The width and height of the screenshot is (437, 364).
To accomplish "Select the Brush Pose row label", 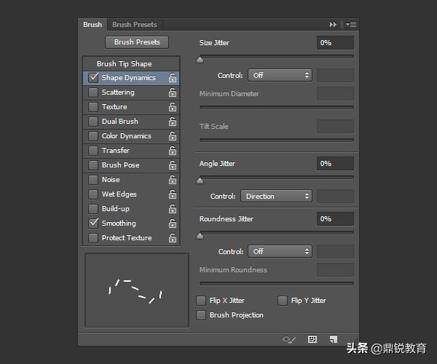I will [x=120, y=165].
